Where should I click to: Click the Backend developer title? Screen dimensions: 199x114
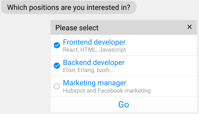[94, 63]
